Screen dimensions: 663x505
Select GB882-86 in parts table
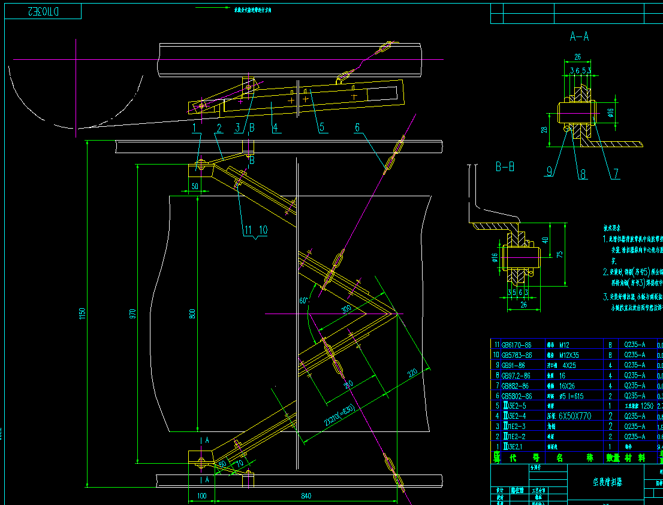(514, 385)
